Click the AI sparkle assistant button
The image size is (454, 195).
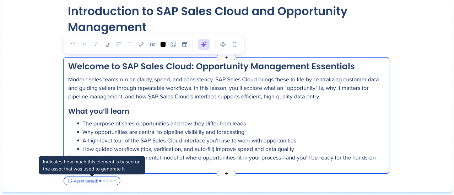coord(204,44)
